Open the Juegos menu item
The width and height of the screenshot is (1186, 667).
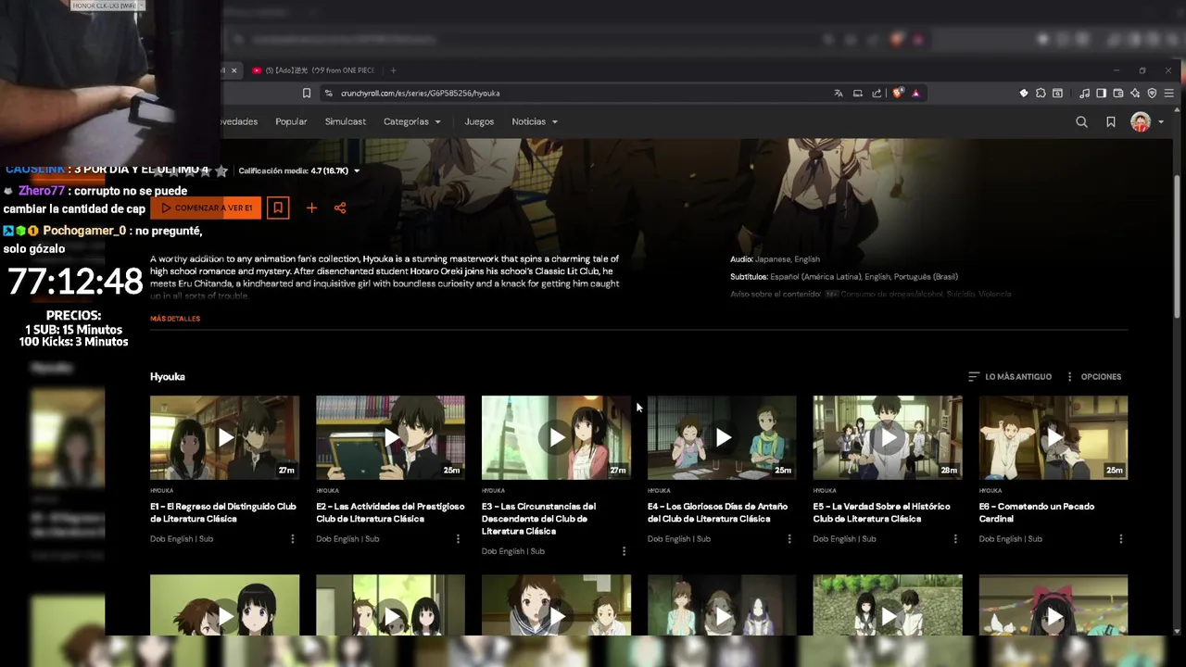(x=479, y=121)
